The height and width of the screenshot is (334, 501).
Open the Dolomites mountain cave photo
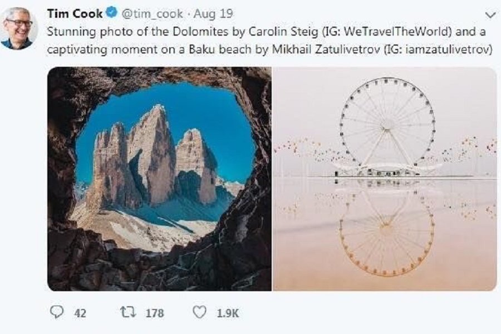160,179
